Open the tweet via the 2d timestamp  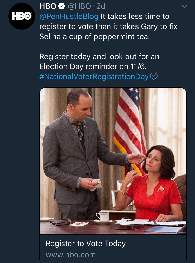(101, 6)
